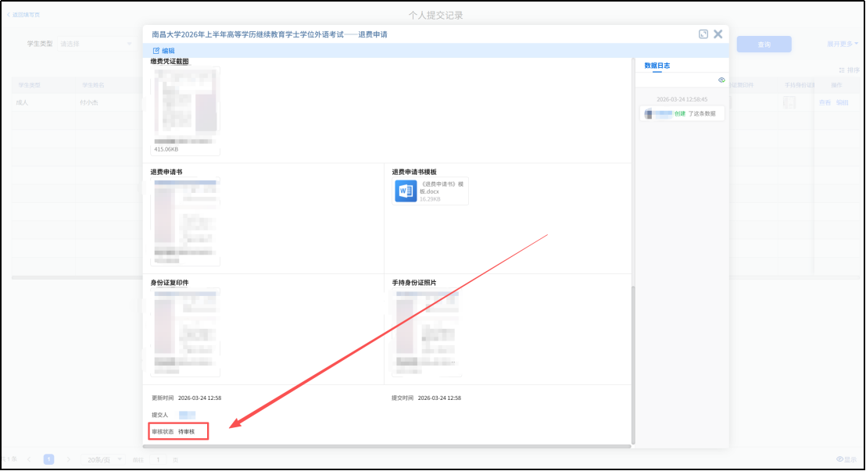
Task: Open the 学生类型 dropdown in background page
Action: [x=96, y=44]
